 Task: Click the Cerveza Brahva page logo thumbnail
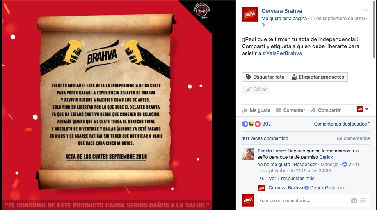coord(249,14)
